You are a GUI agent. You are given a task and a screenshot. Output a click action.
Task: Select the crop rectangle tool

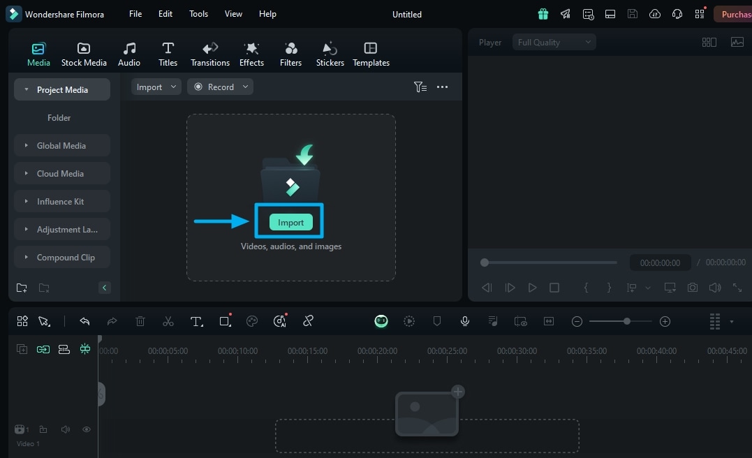[x=225, y=321]
